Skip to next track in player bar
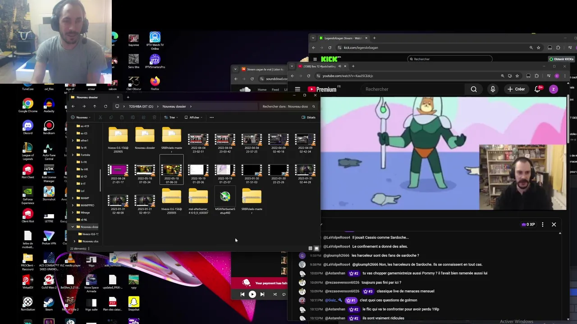The image size is (577, 324). pos(262,294)
